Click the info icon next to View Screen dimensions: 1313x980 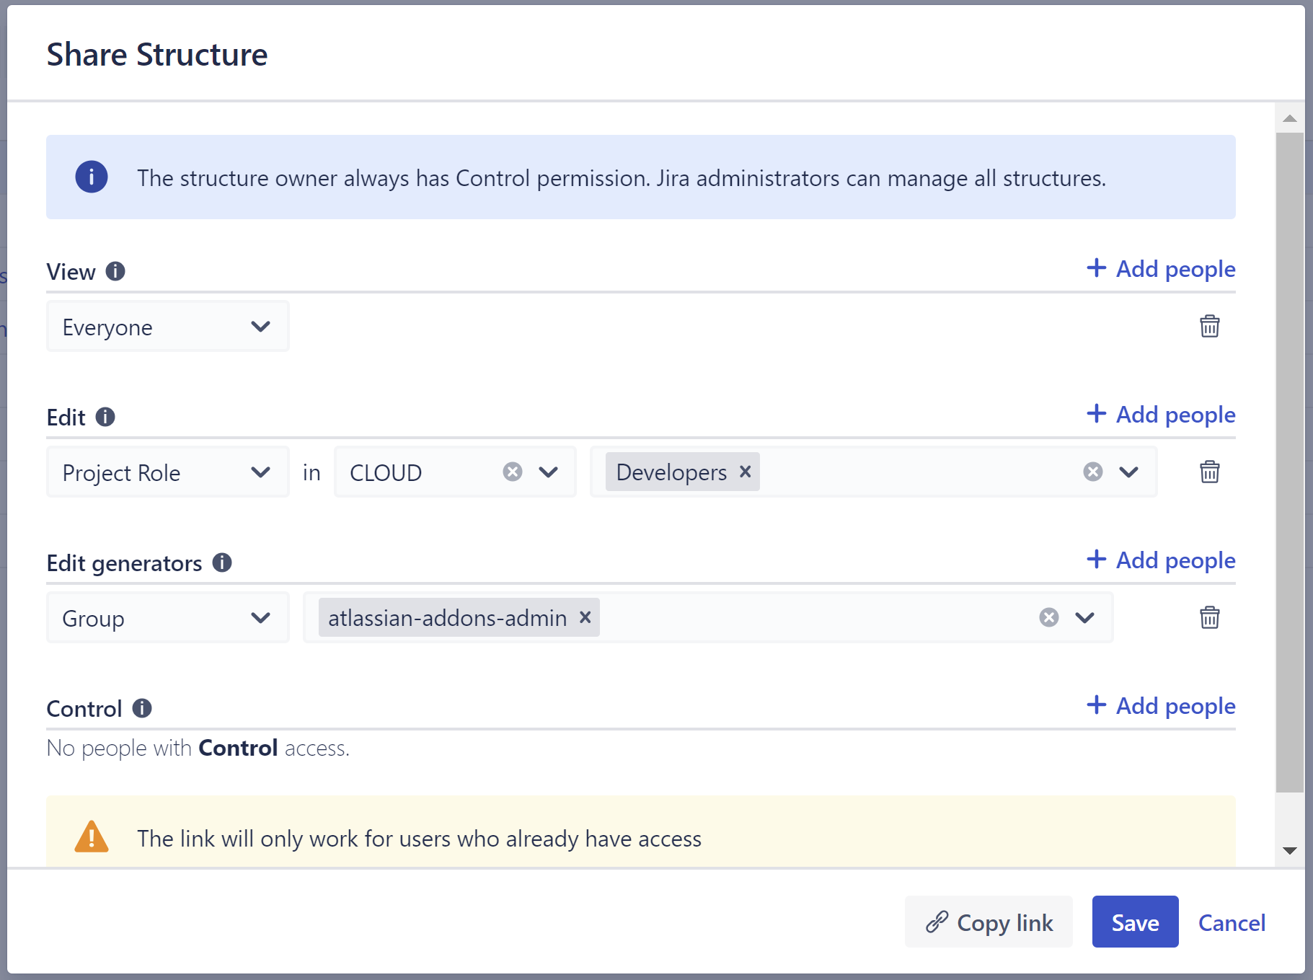pos(114,271)
